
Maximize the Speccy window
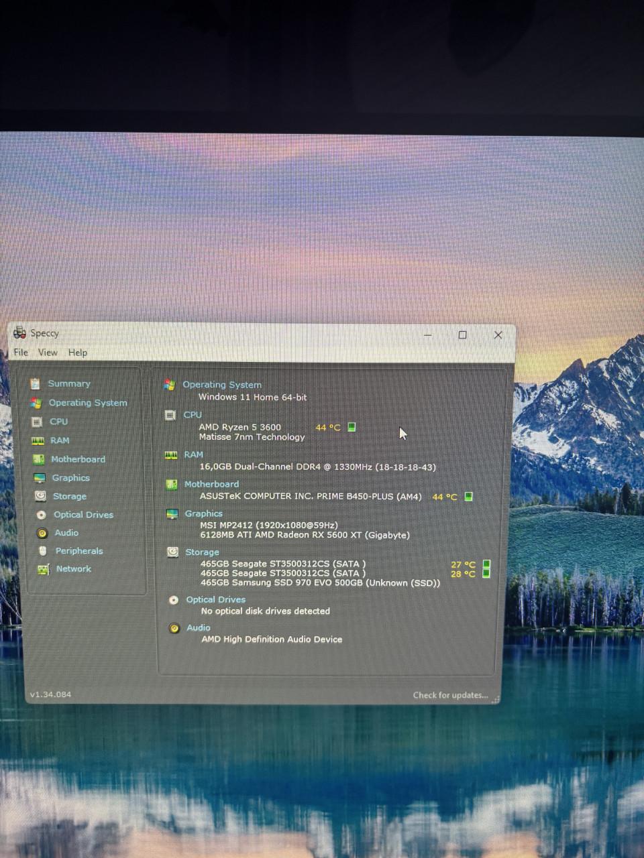pyautogui.click(x=462, y=335)
